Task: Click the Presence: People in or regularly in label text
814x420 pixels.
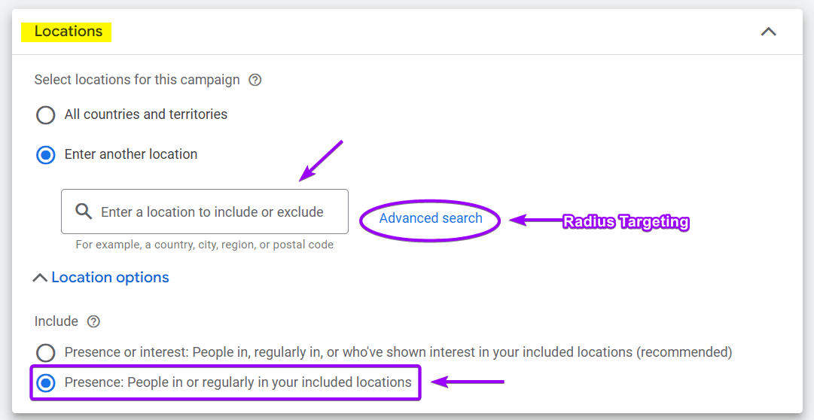Action: (x=238, y=382)
